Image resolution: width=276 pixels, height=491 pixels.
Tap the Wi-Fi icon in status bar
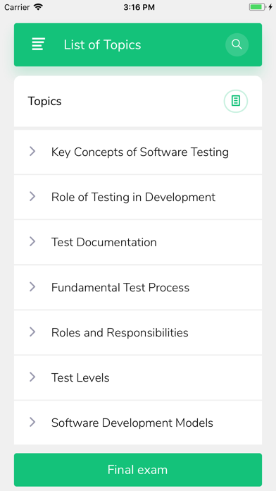pyautogui.click(x=39, y=7)
